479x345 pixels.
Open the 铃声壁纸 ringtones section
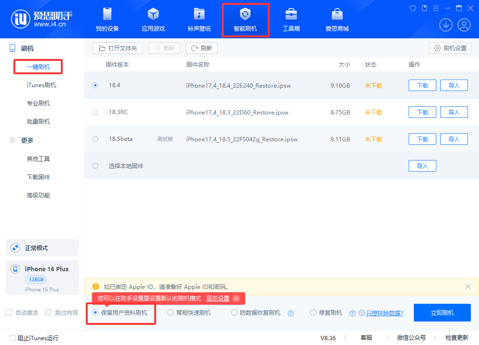(x=199, y=19)
